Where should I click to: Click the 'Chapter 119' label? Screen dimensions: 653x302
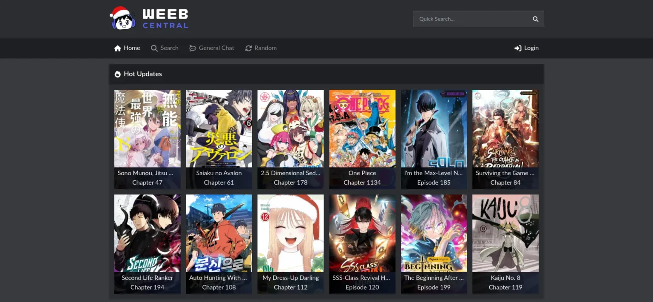tap(505, 287)
